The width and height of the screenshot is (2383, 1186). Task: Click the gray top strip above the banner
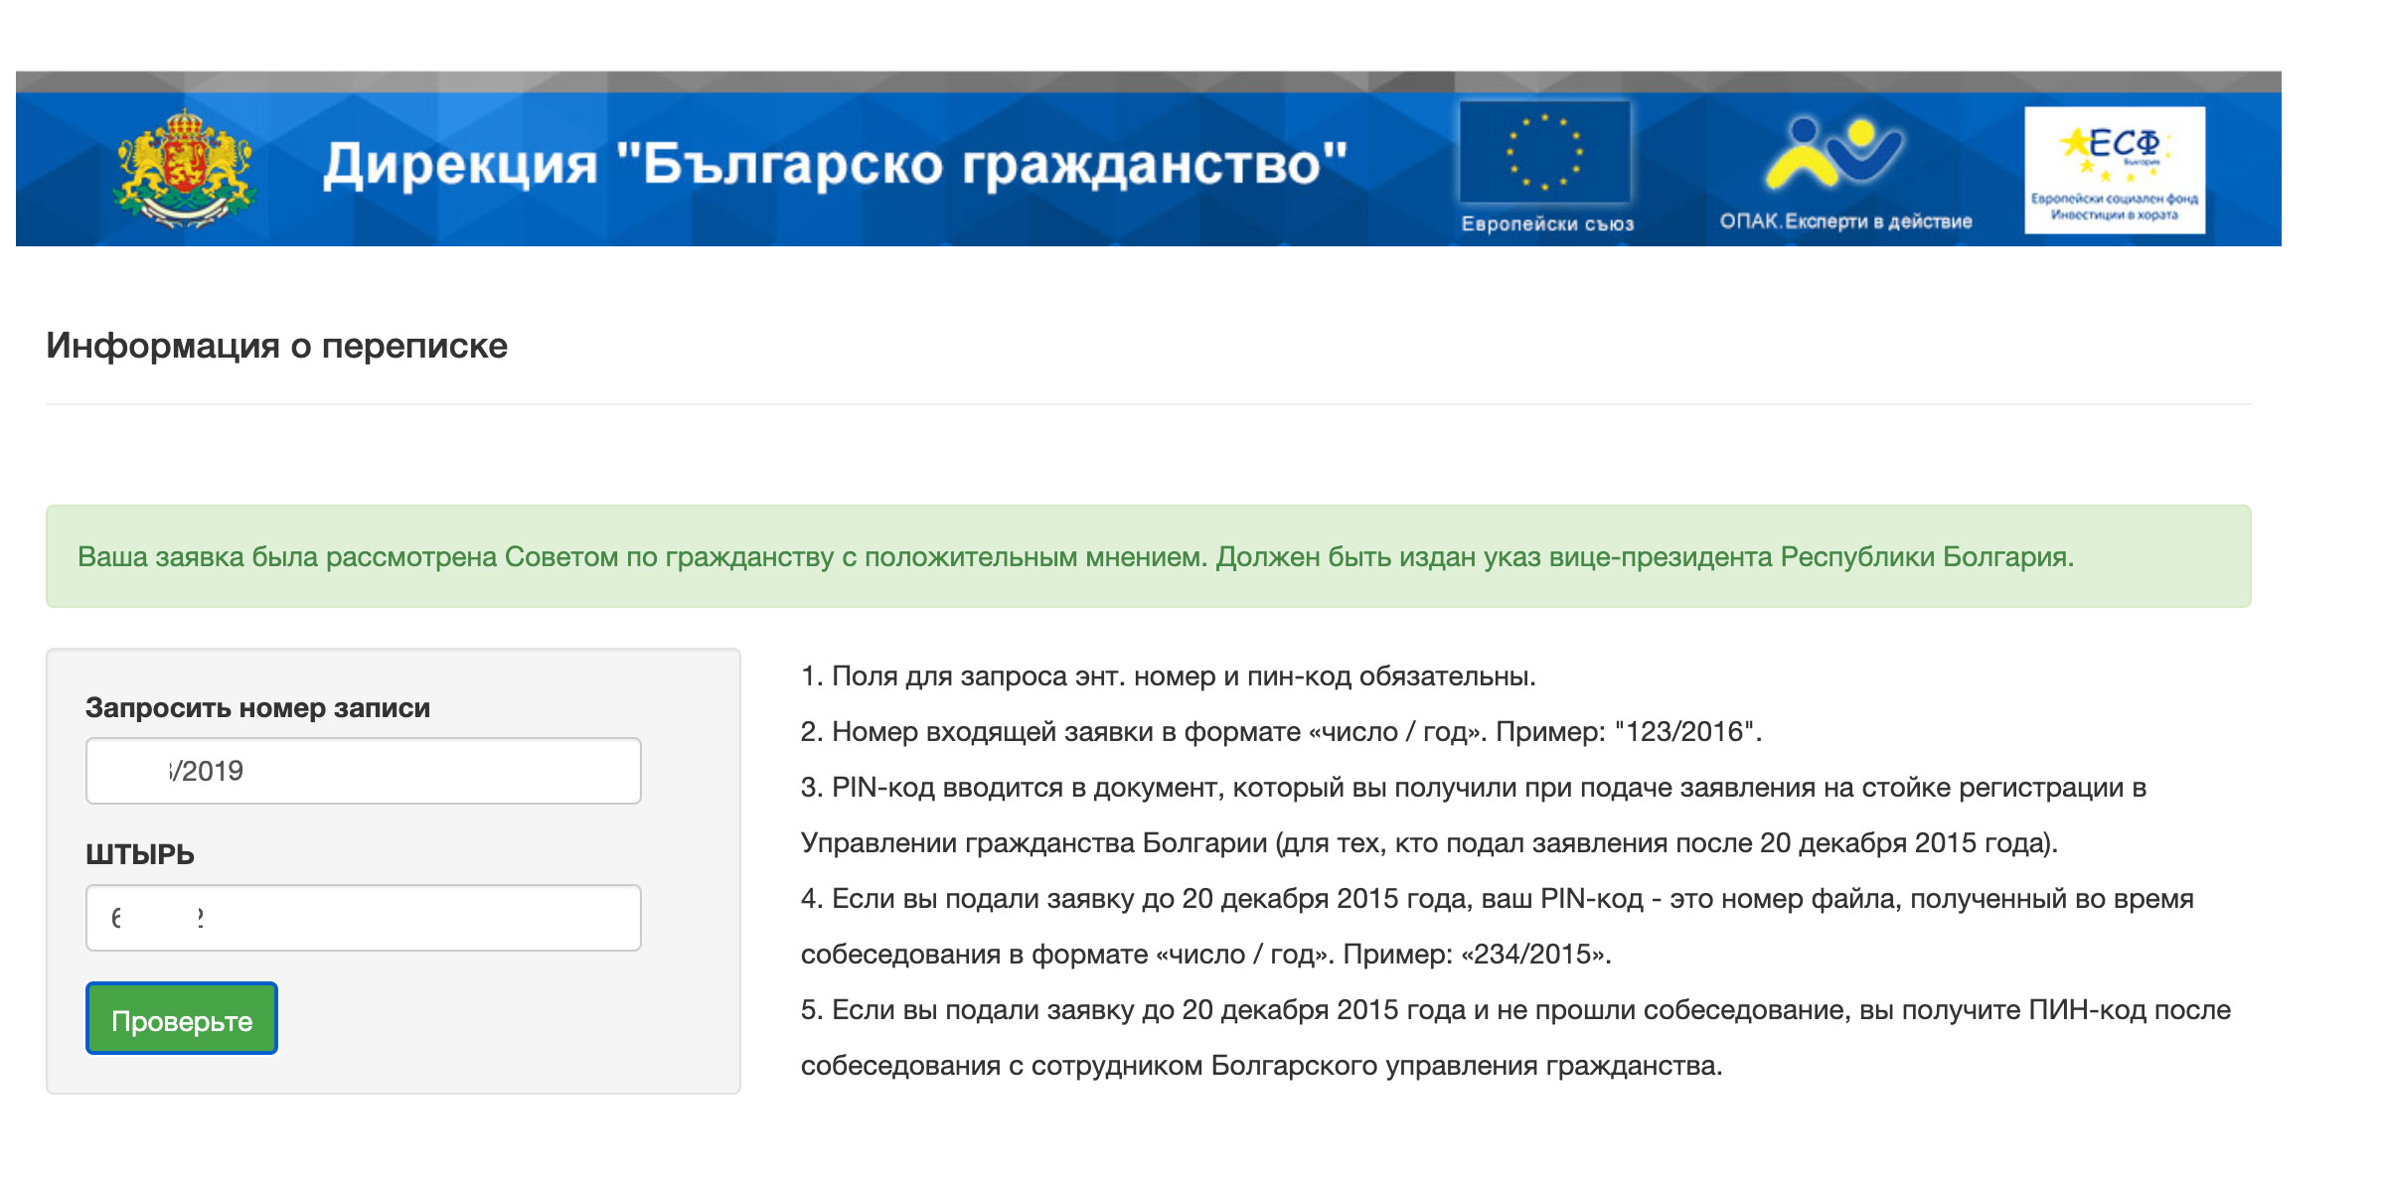click(1148, 81)
